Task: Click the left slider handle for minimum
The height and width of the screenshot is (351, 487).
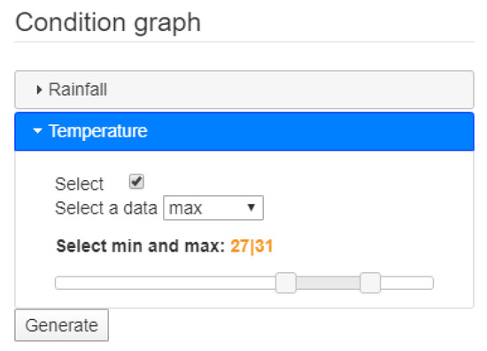Action: click(286, 283)
